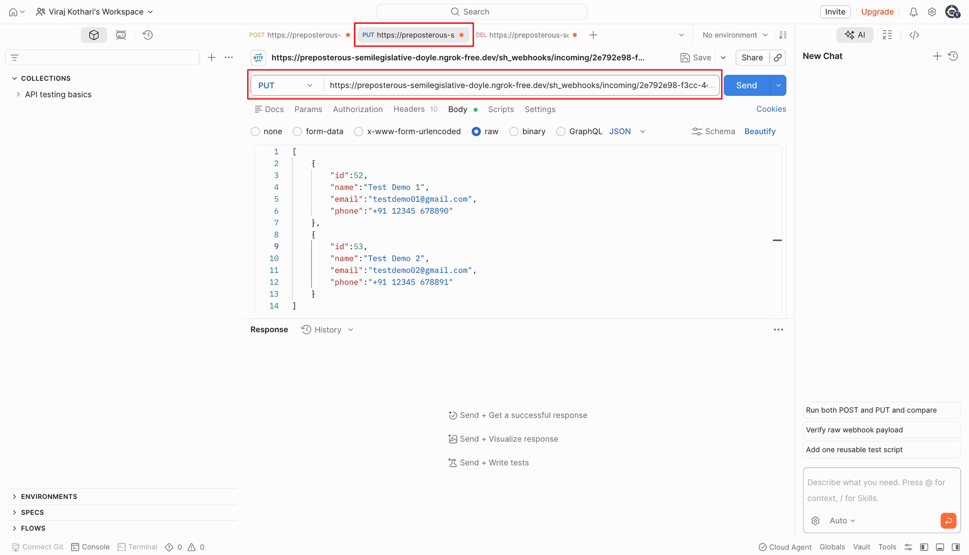Send the AI chat message
The width and height of the screenshot is (969, 555).
(948, 521)
